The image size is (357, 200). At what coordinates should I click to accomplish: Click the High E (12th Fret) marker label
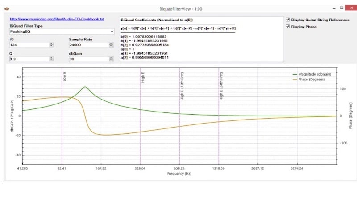point(182,86)
